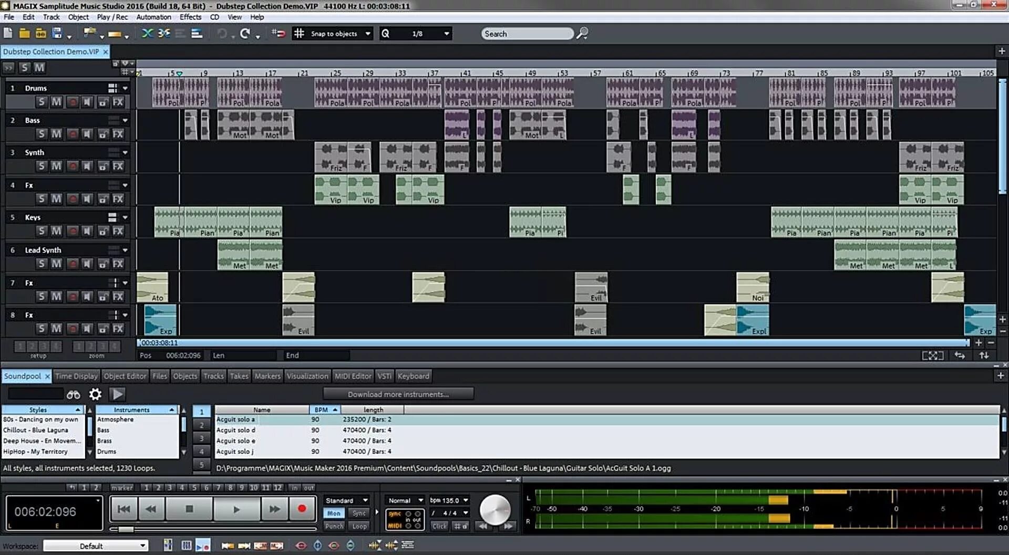This screenshot has width=1009, height=555.
Task: Click the red Record button in transport
Action: (302, 509)
